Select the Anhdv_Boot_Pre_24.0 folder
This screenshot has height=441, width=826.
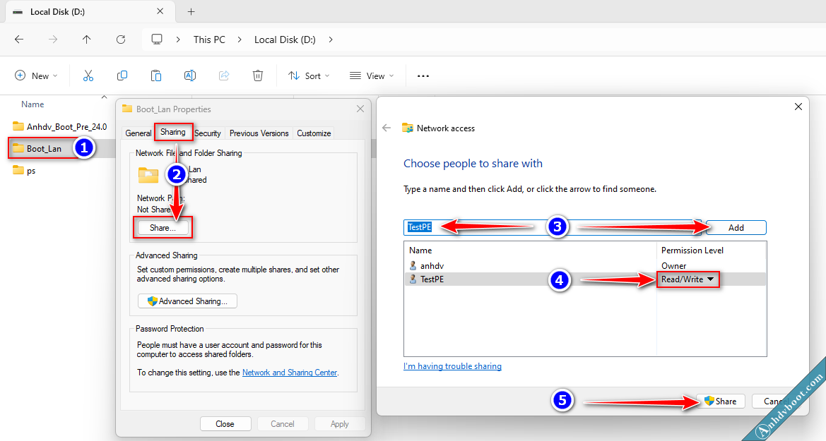click(x=66, y=127)
